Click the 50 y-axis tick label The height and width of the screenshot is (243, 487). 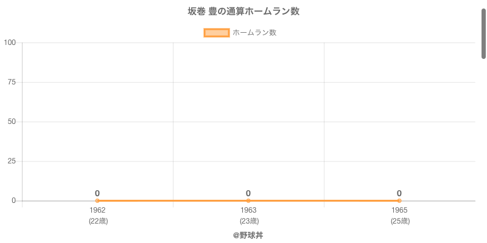tap(12, 122)
